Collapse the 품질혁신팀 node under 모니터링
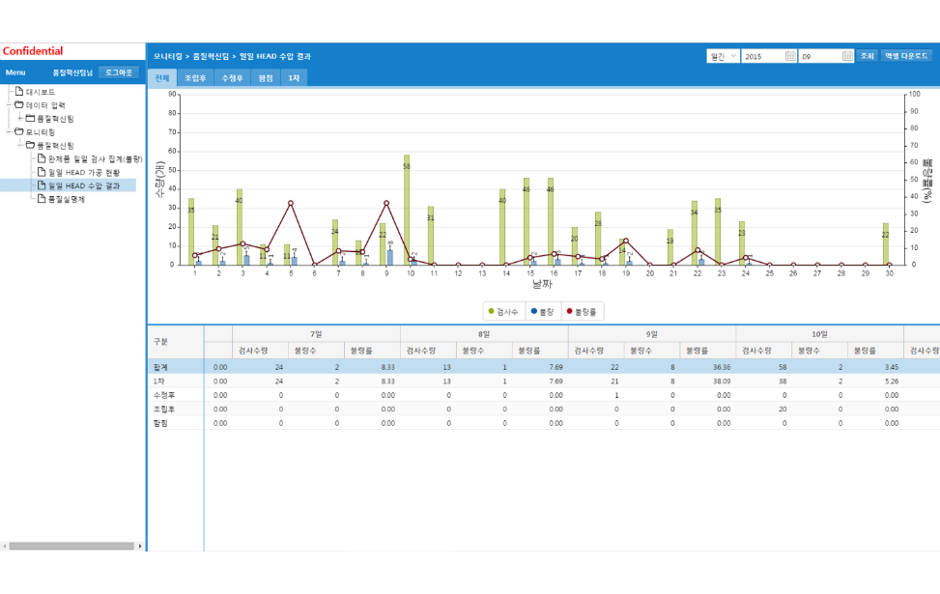 pos(19,145)
